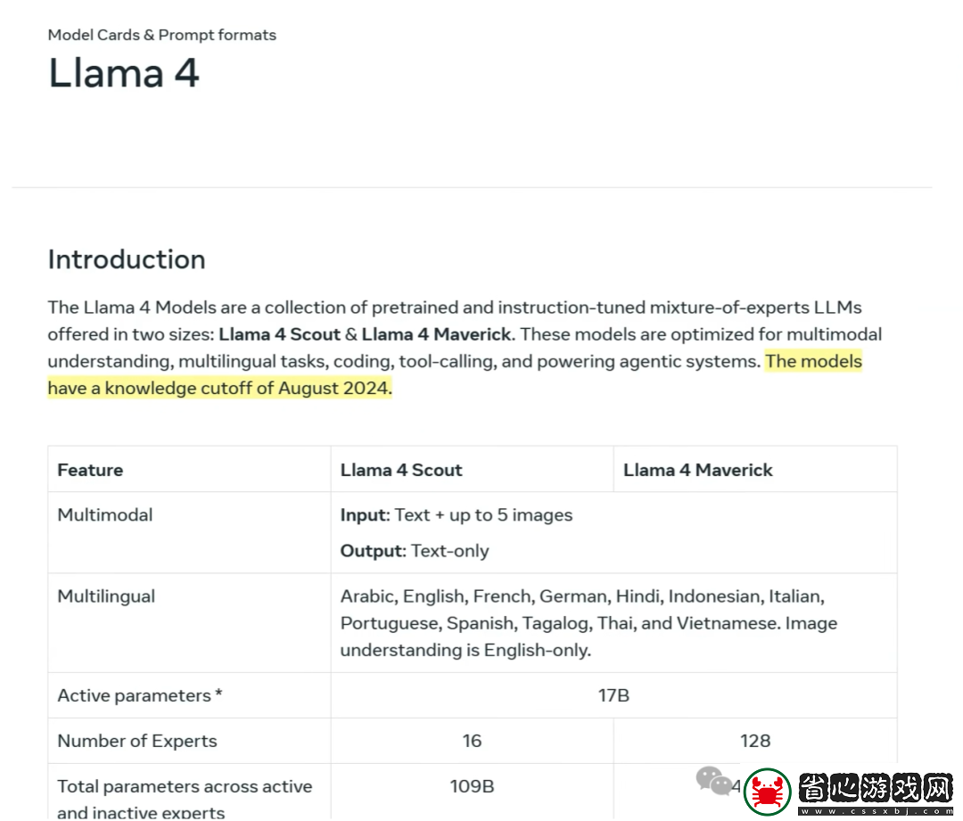Click the 128 experts value for Maverick
Viewport: 963px width, 821px height.
click(x=755, y=741)
